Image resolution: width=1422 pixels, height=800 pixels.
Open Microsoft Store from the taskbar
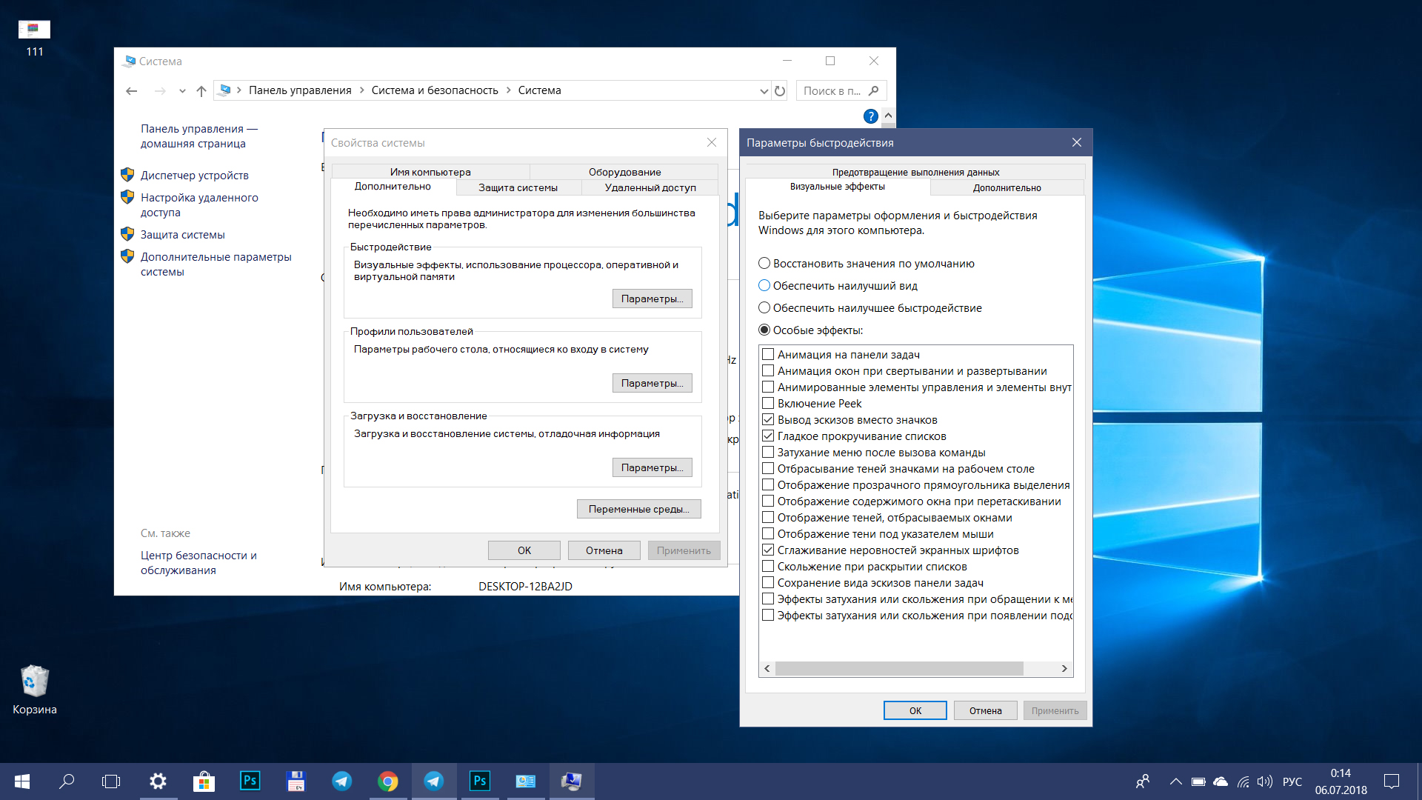204,781
